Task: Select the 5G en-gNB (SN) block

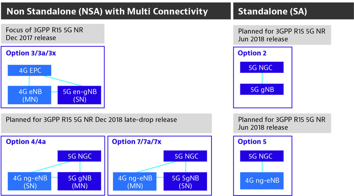Action: 79,95
